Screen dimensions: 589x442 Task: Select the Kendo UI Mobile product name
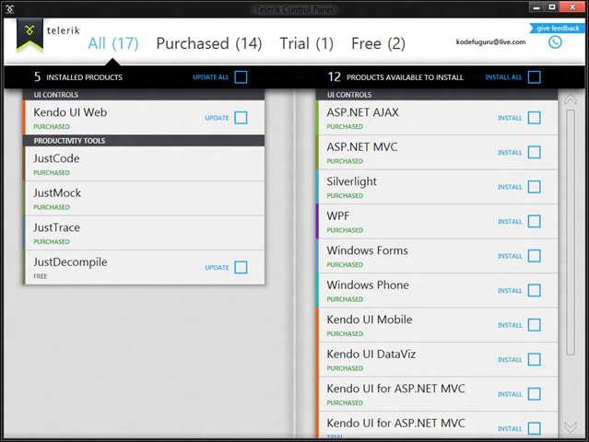click(x=370, y=320)
